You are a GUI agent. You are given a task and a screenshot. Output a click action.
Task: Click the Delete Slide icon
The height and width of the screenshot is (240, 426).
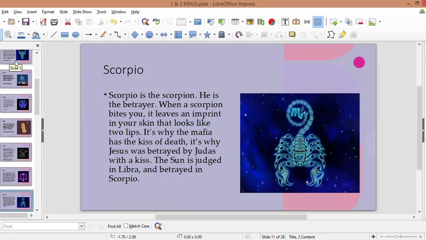(x=359, y=22)
